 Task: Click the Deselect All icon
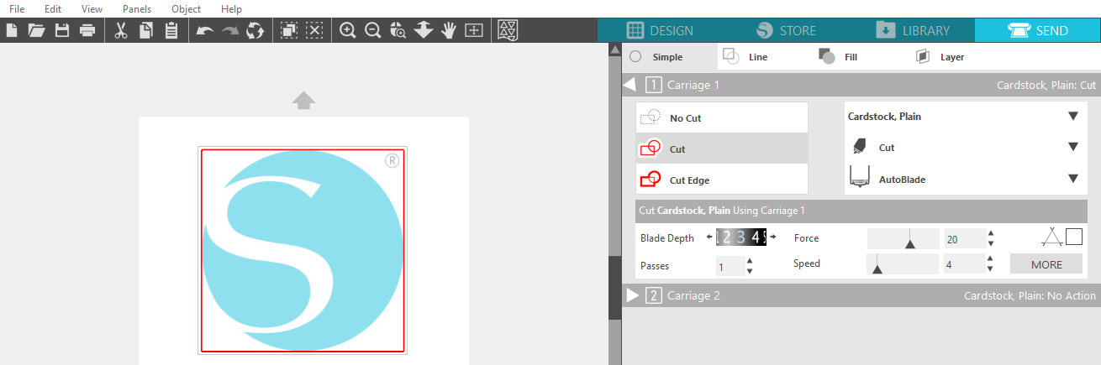(314, 30)
